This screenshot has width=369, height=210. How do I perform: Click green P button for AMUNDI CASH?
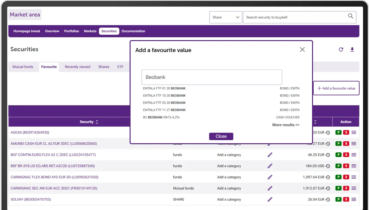tap(338, 144)
